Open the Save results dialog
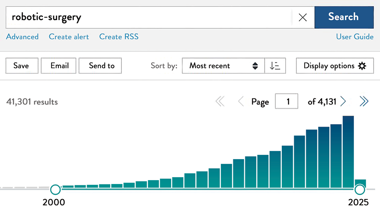This screenshot has width=380, height=211. click(22, 65)
